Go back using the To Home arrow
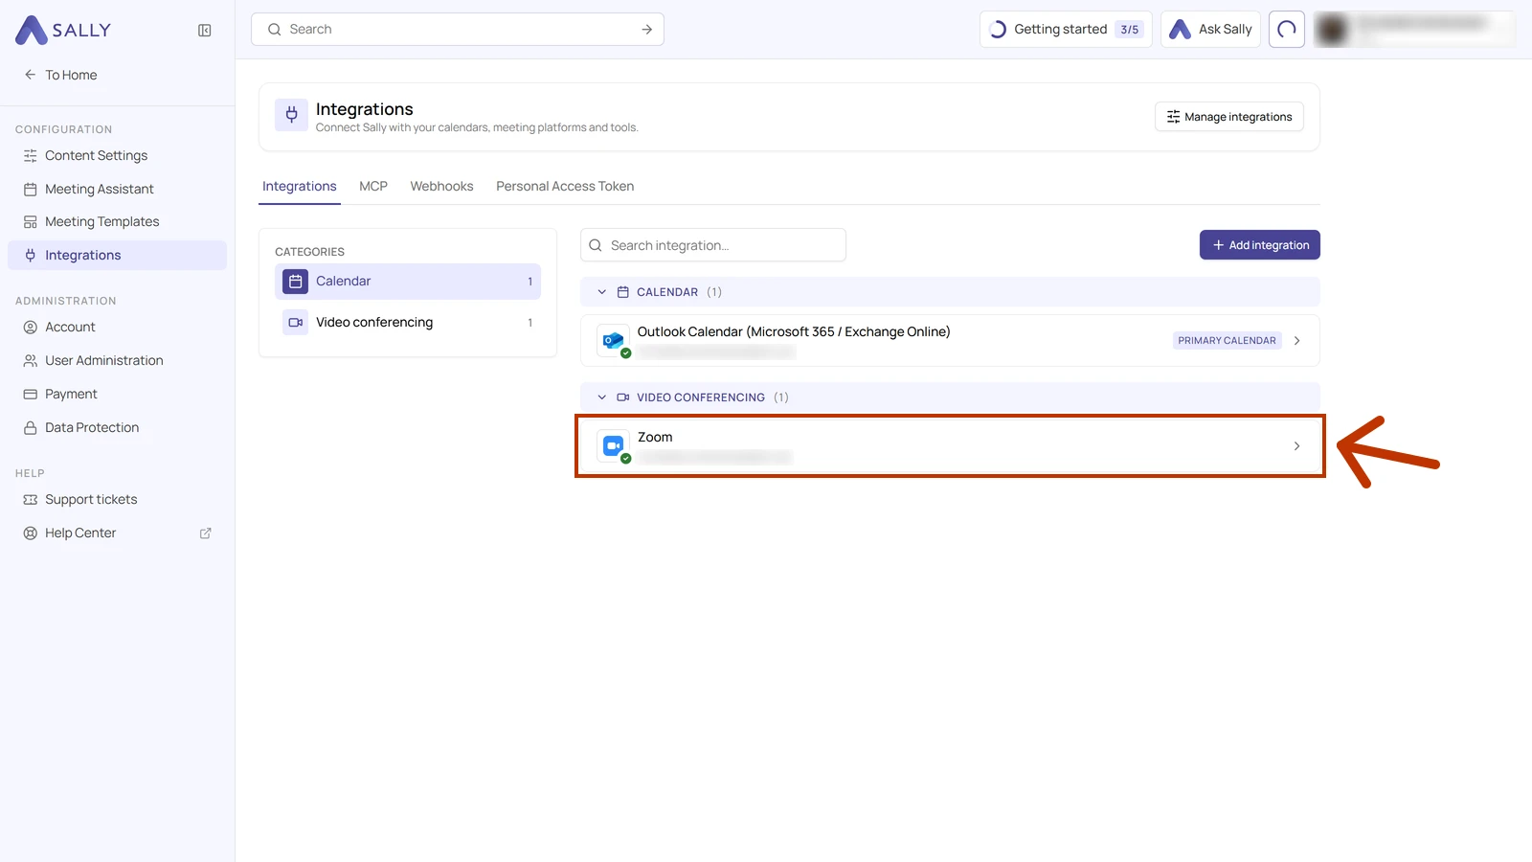This screenshot has width=1532, height=862. pos(60,75)
